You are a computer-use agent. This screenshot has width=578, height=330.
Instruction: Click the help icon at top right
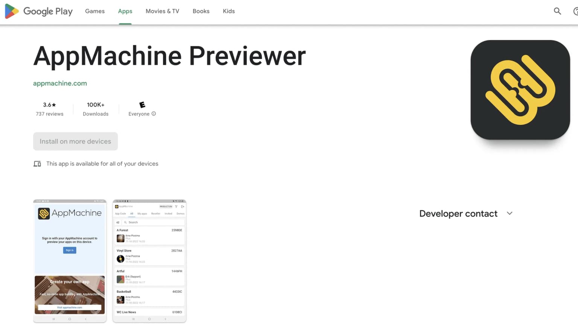(x=575, y=11)
